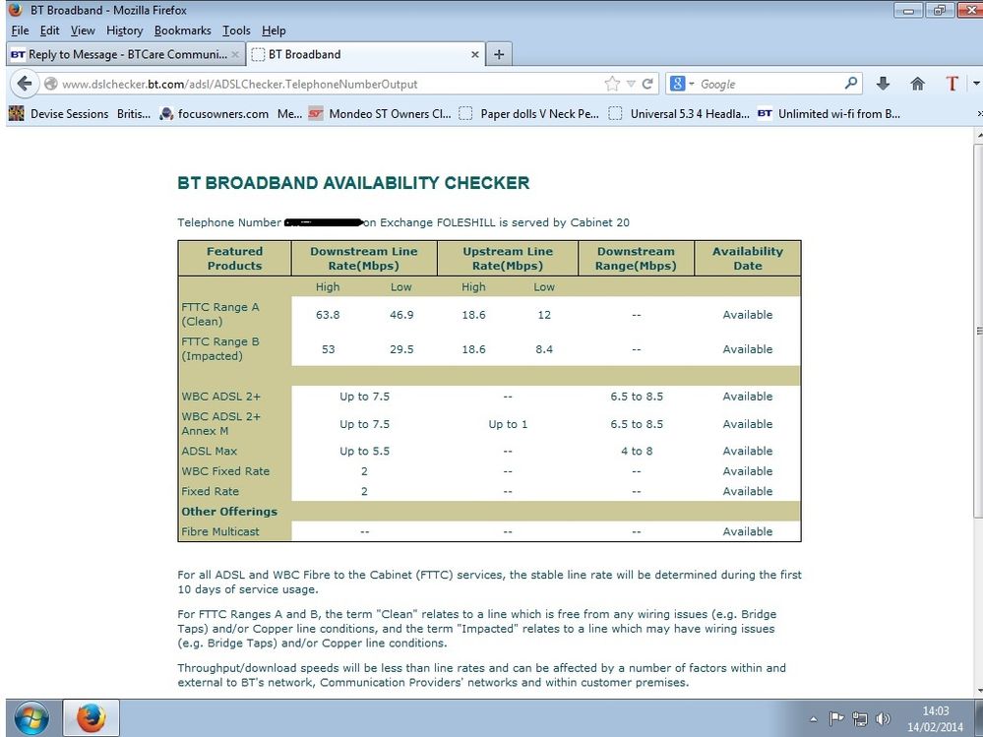Click 'Fibre Multicast' row label
The image size is (983, 737).
pyautogui.click(x=220, y=531)
